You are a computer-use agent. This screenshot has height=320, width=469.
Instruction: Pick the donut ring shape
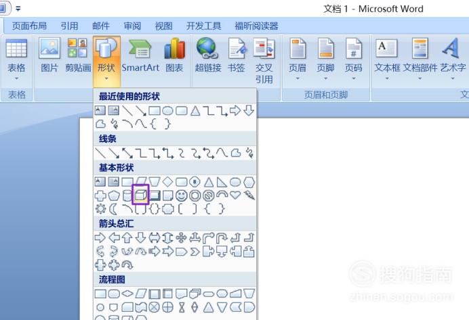point(195,196)
